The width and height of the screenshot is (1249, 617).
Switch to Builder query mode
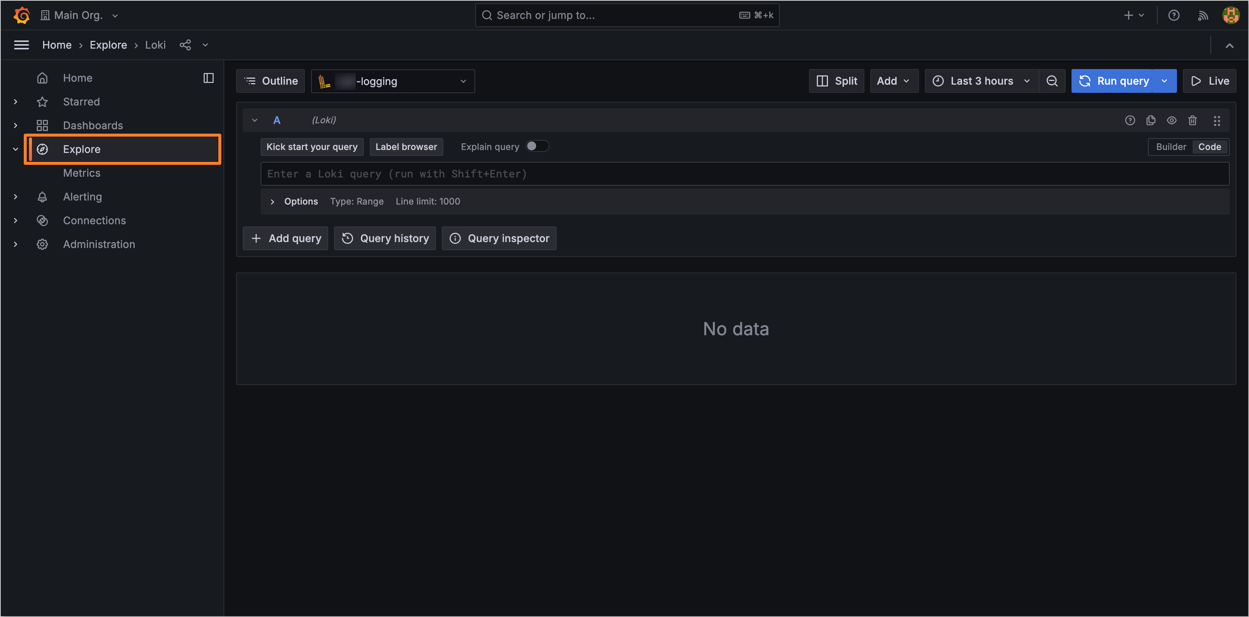1171,146
